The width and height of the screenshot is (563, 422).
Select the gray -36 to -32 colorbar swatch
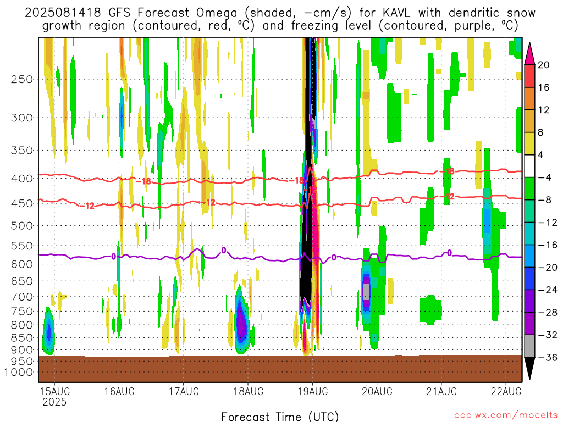click(x=529, y=346)
